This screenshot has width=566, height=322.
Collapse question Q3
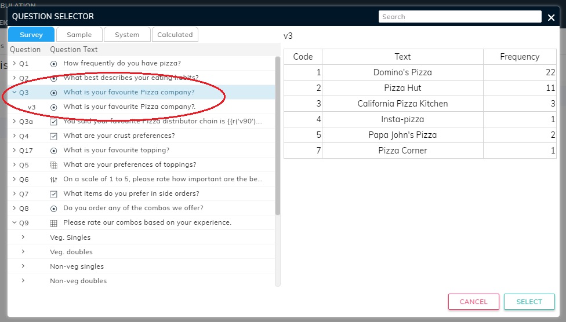pyautogui.click(x=14, y=92)
